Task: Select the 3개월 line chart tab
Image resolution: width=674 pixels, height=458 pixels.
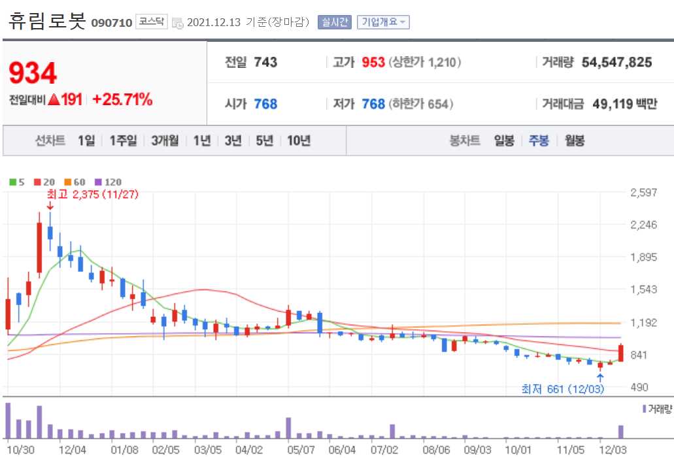Action: click(165, 140)
